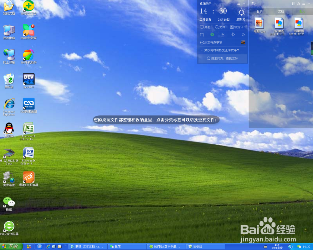Screen dimensions: 313x250
Task: Click the CPU温度 tray indicator
Action: point(277,247)
